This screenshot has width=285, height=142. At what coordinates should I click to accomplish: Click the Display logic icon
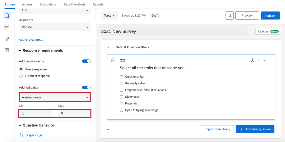coord(22,135)
